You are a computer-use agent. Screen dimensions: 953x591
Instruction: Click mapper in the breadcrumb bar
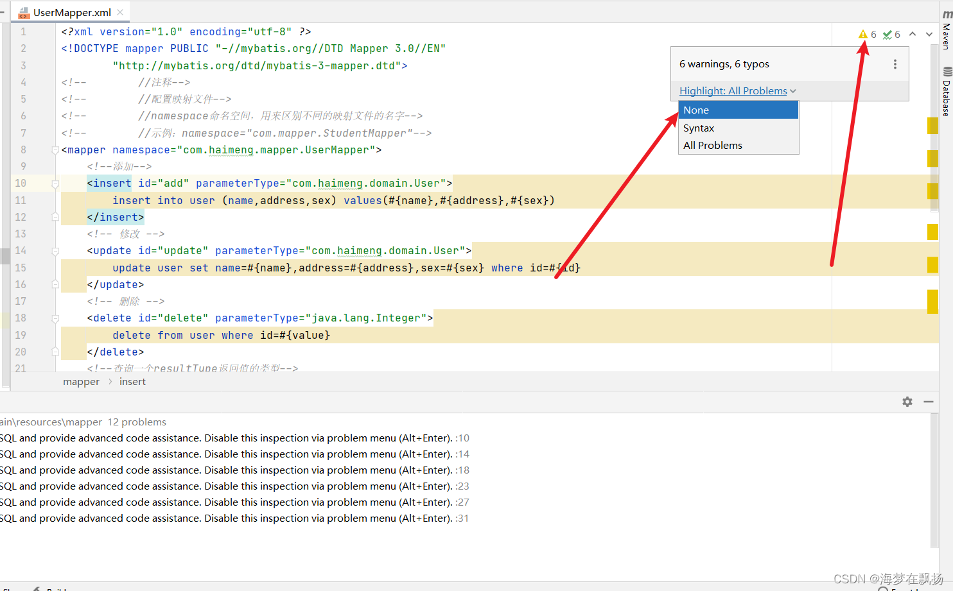coord(81,382)
